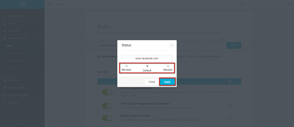The image size is (294, 127).
Task: Open Device Detective icon
Action: pyautogui.click(x=5, y=95)
